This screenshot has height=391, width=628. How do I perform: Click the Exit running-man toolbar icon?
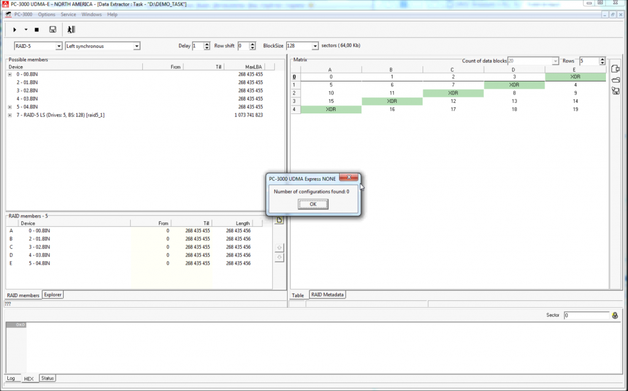(71, 29)
